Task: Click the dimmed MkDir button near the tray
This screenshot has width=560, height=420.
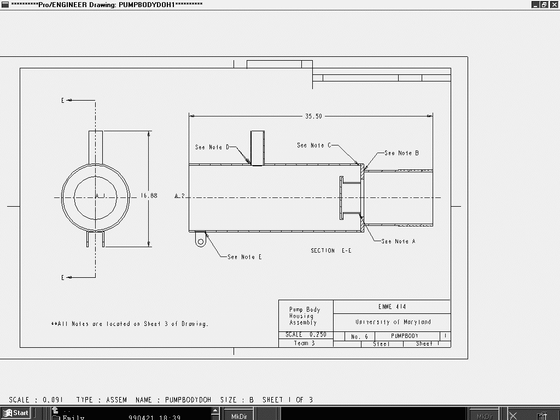Action: tap(485, 416)
